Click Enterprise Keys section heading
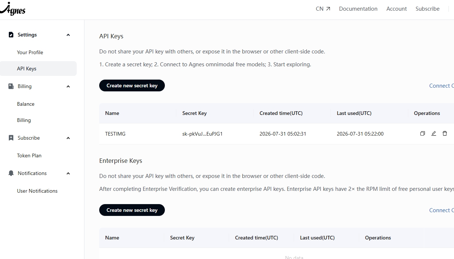454x259 pixels. (x=121, y=161)
